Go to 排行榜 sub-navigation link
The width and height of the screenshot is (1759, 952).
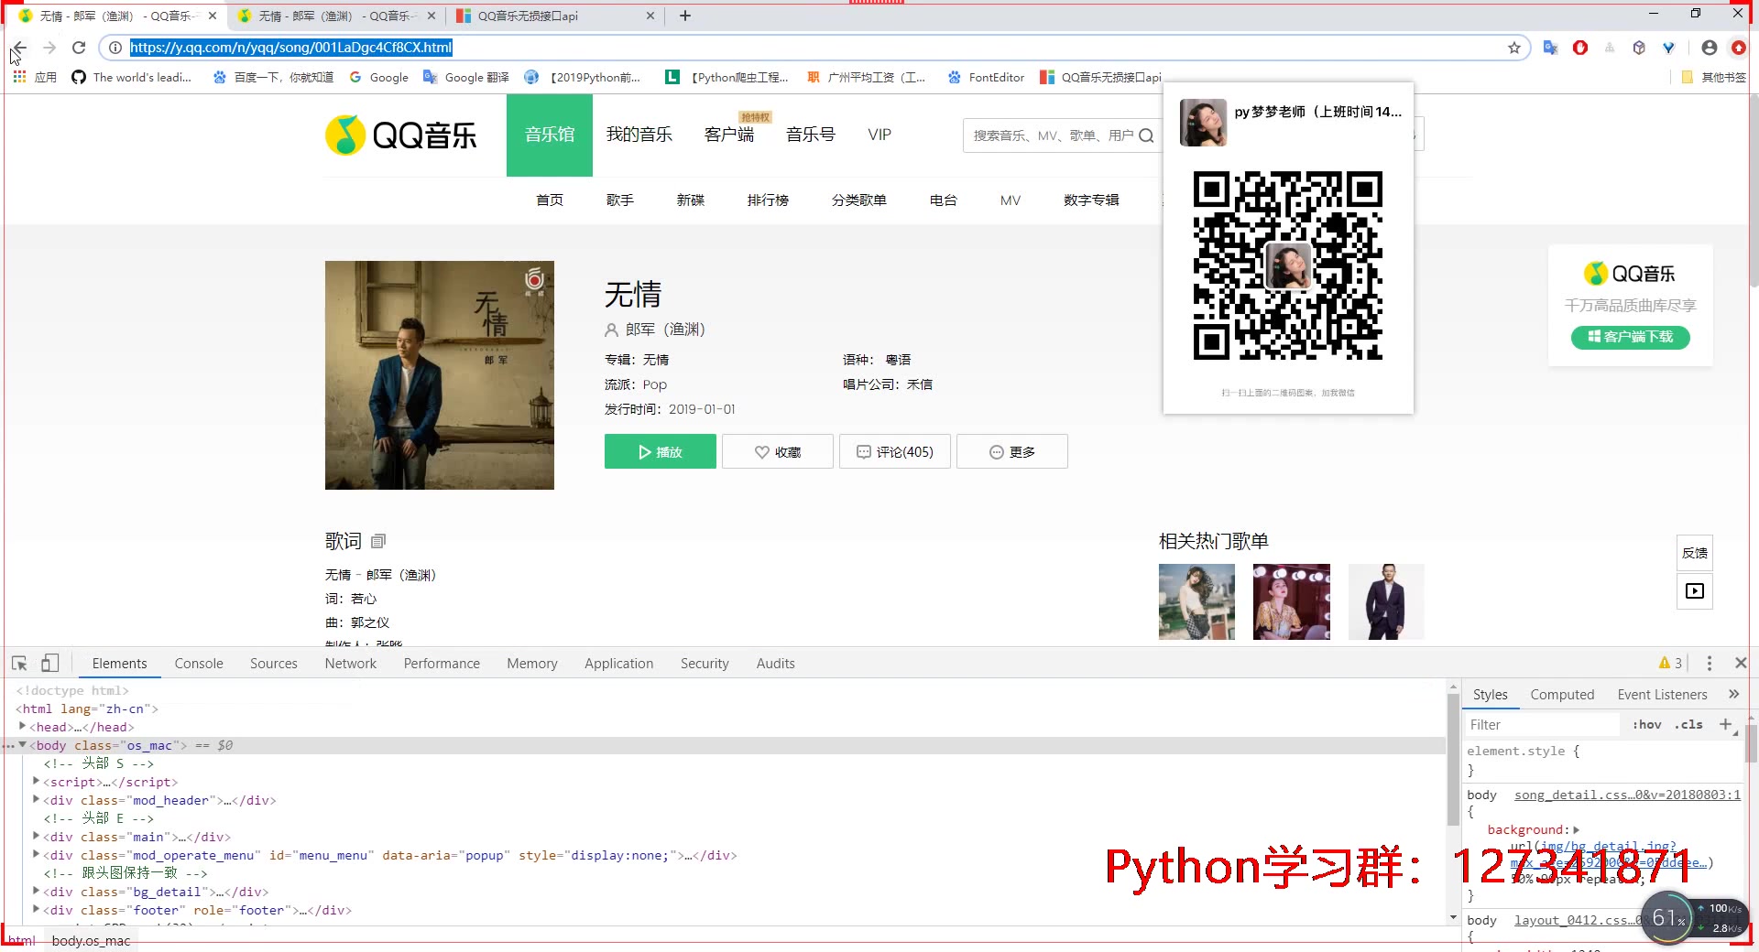click(x=768, y=200)
